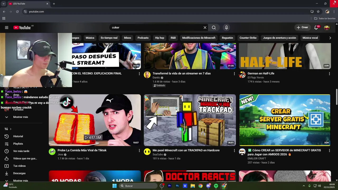
Task: Open Photoshop from the taskbar
Action: (177, 186)
